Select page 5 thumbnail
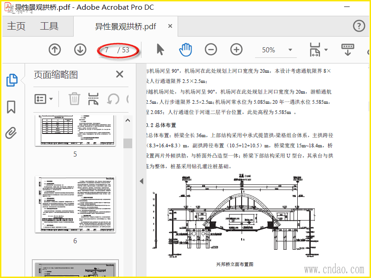This screenshot has height=278, width=371. [75, 131]
